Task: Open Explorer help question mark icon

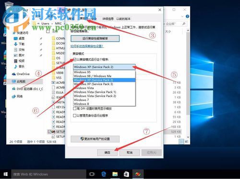Action: 187,16
